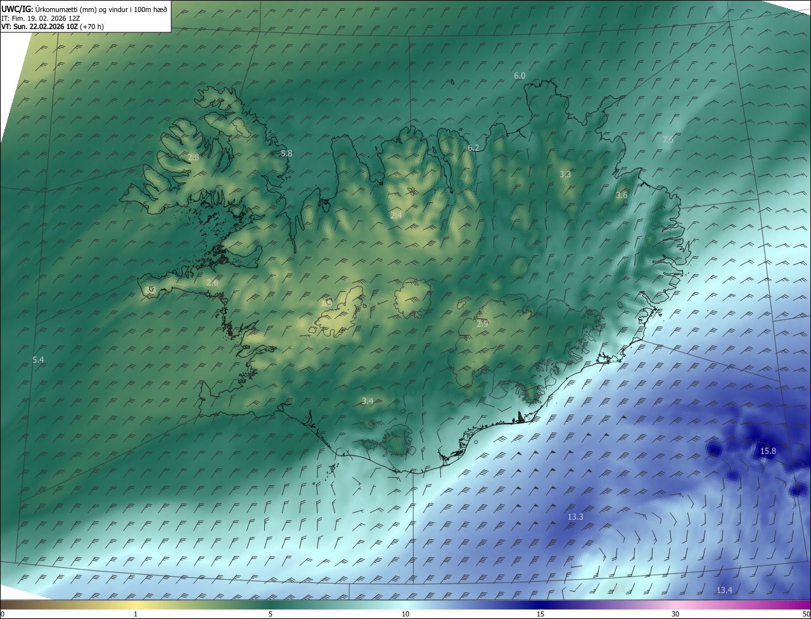Click the legend tick label 30
The width and height of the screenshot is (811, 619).
pos(675,614)
